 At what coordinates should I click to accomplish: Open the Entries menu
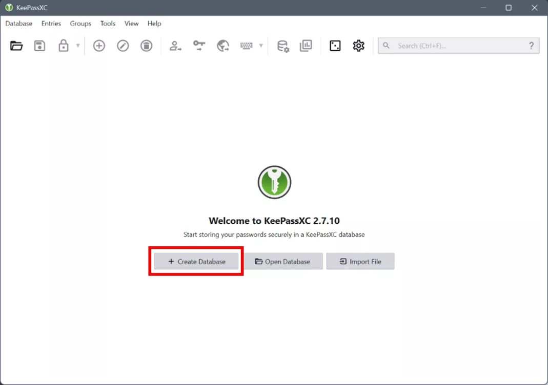tap(51, 24)
